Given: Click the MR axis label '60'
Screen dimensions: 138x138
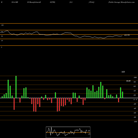Looking at the screenshot, I should point(135,86).
